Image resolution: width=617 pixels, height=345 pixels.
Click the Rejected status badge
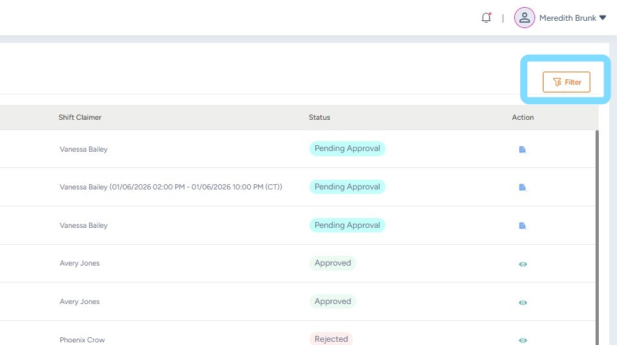point(331,339)
